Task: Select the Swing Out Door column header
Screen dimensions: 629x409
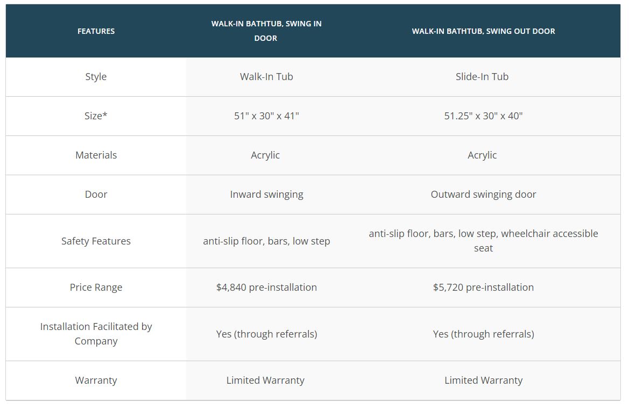Action: point(483,31)
